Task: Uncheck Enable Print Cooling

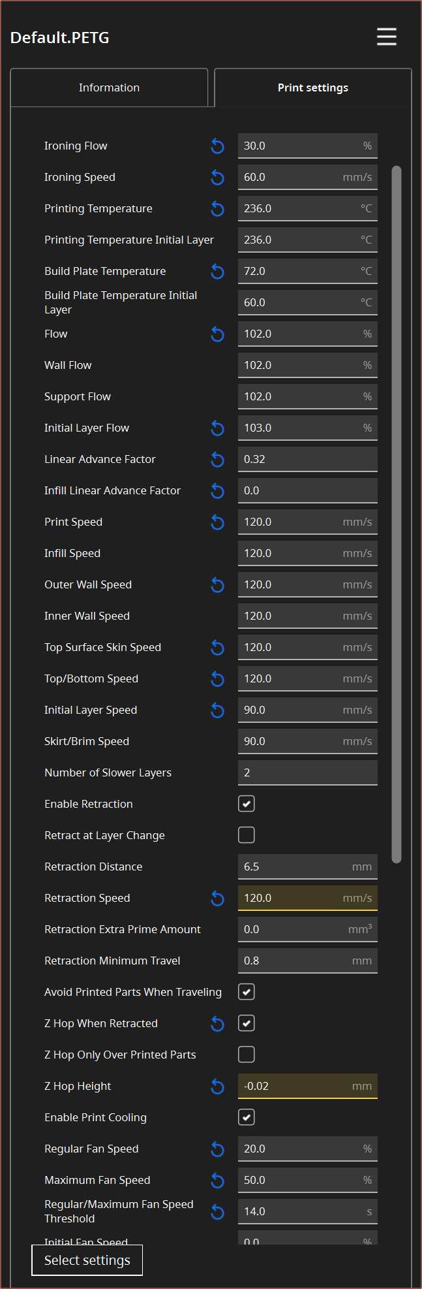Action: tap(247, 1117)
